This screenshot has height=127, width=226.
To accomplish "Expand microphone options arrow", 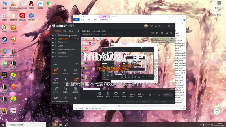I will pyautogui.click(x=135, y=94).
